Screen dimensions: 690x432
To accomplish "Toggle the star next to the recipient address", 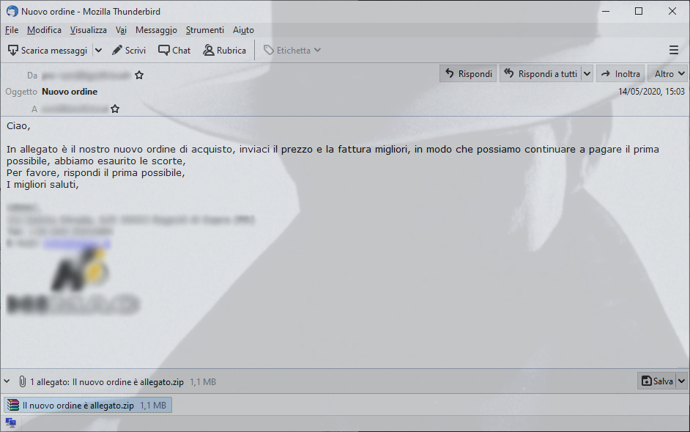I will (x=115, y=109).
